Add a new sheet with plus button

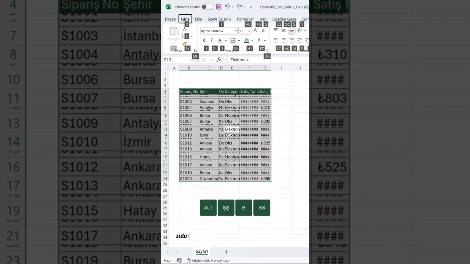[x=226, y=252]
